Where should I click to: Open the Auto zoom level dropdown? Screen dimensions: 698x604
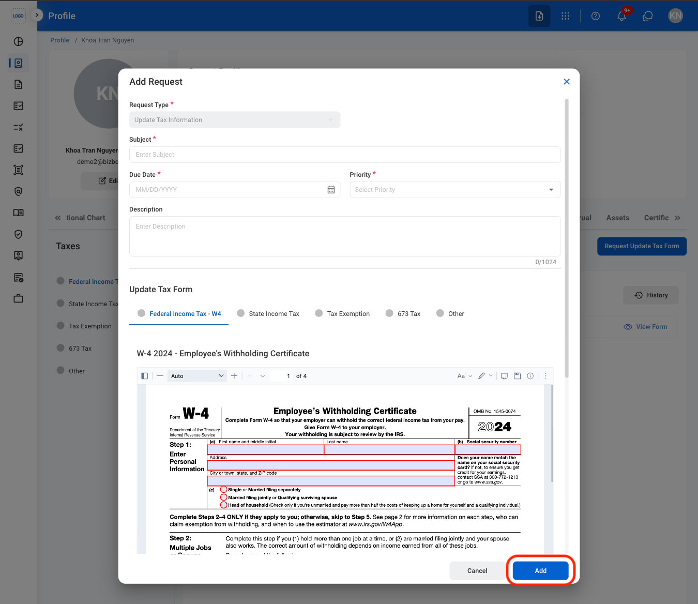click(x=198, y=376)
